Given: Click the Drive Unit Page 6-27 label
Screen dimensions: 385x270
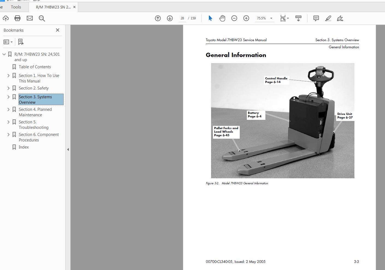Looking at the screenshot, I should [x=345, y=116].
